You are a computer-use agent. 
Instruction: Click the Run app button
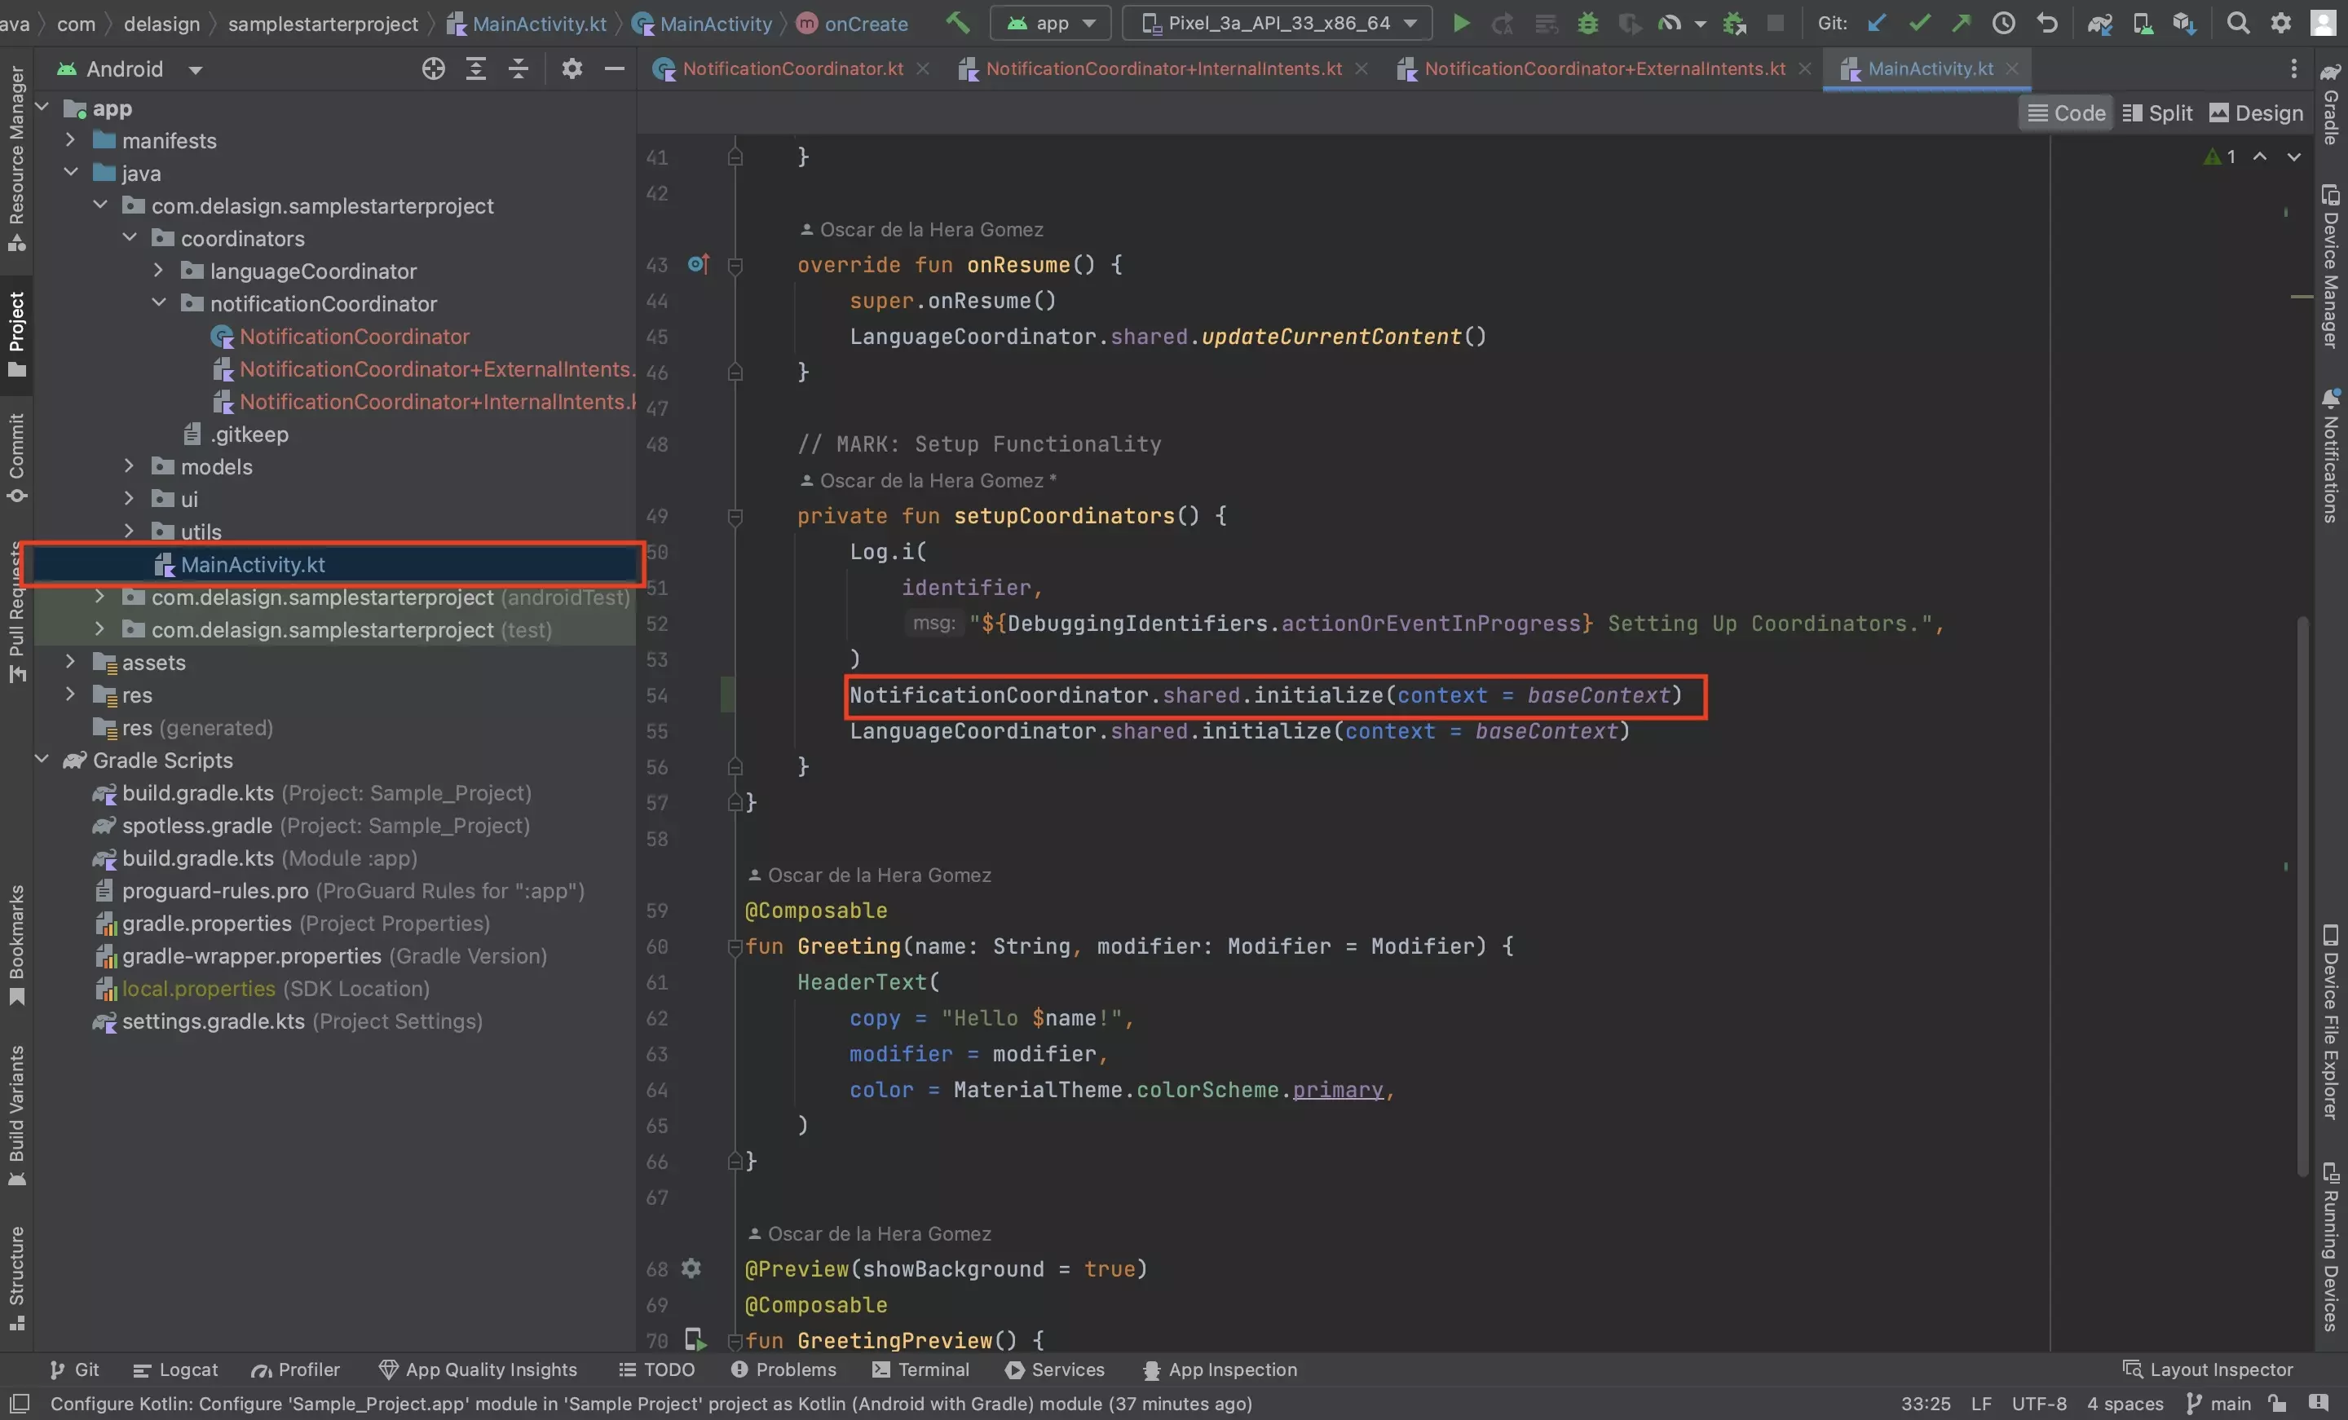point(1458,22)
